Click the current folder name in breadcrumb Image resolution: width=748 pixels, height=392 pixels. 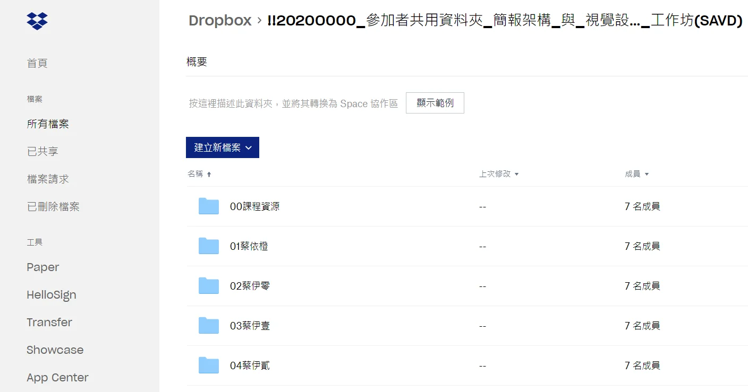(505, 21)
